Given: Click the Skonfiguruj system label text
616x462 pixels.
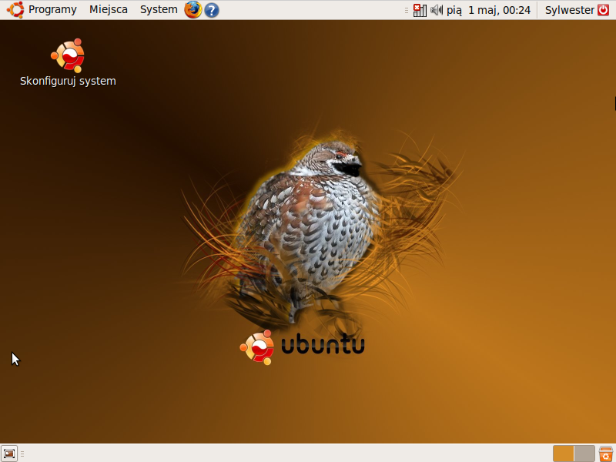Looking at the screenshot, I should coord(68,81).
